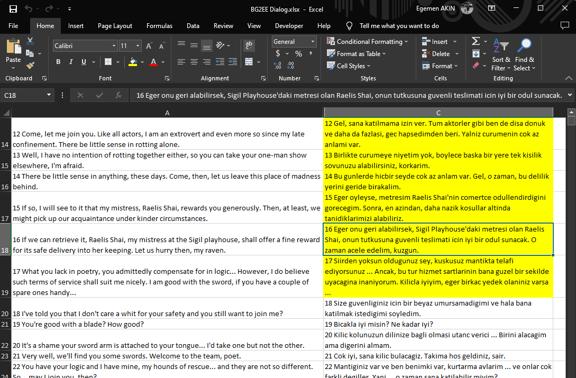The image size is (576, 378).
Task: Click the AutoSum sigma icon
Action: coord(476,41)
